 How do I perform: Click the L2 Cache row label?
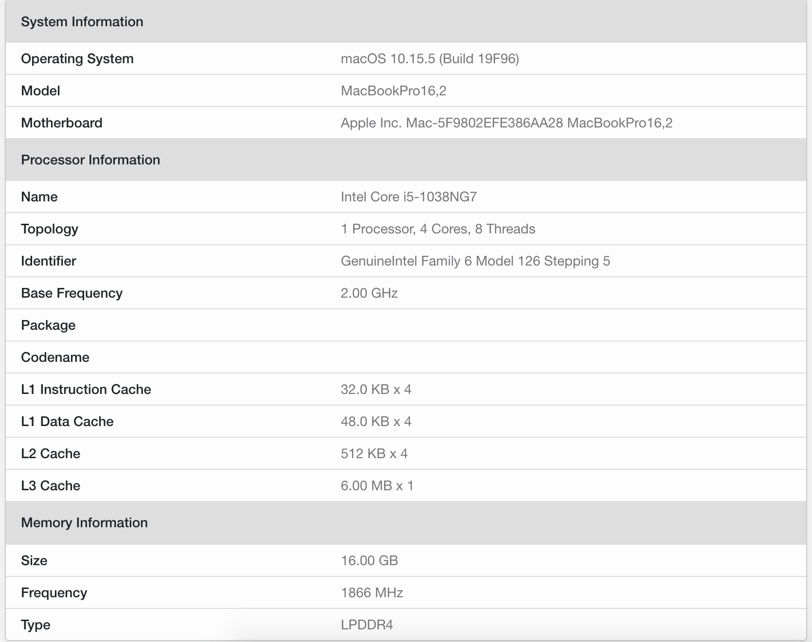click(51, 454)
